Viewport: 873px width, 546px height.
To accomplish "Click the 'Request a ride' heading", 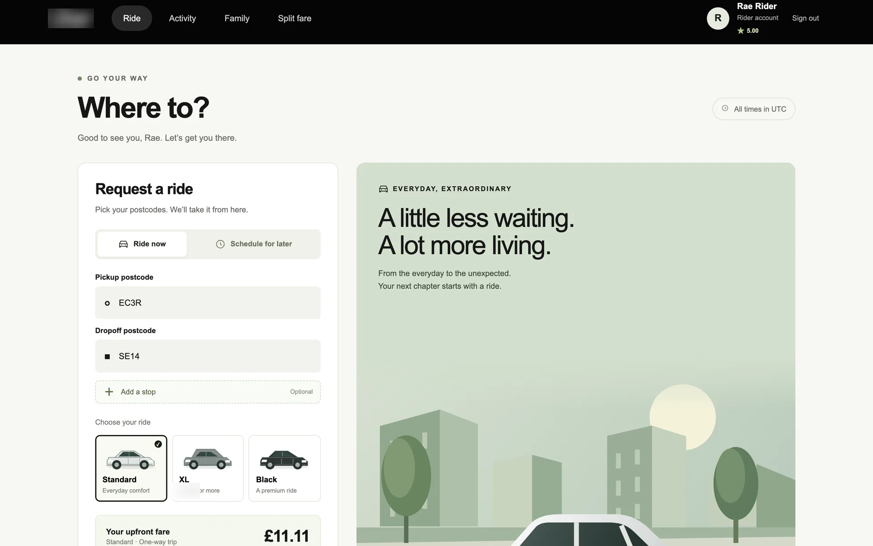I will click(x=144, y=189).
